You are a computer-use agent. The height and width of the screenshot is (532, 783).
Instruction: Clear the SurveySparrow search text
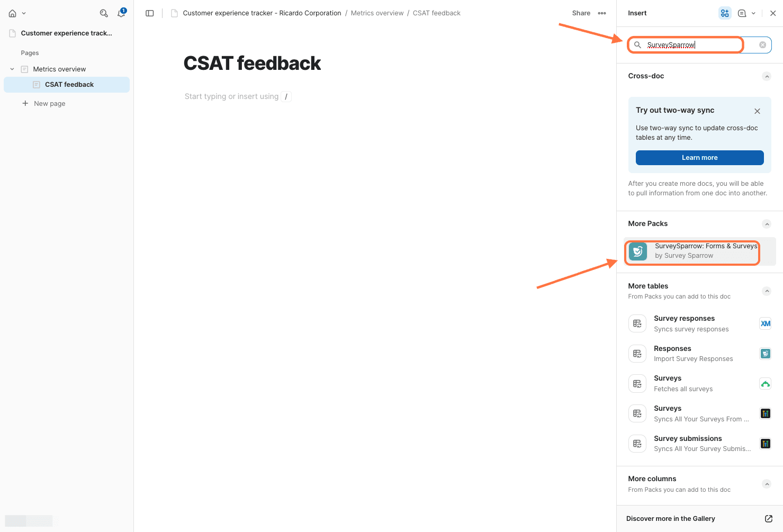[x=762, y=45]
